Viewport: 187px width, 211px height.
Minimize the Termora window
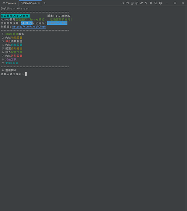pyautogui.click(x=167, y=3)
